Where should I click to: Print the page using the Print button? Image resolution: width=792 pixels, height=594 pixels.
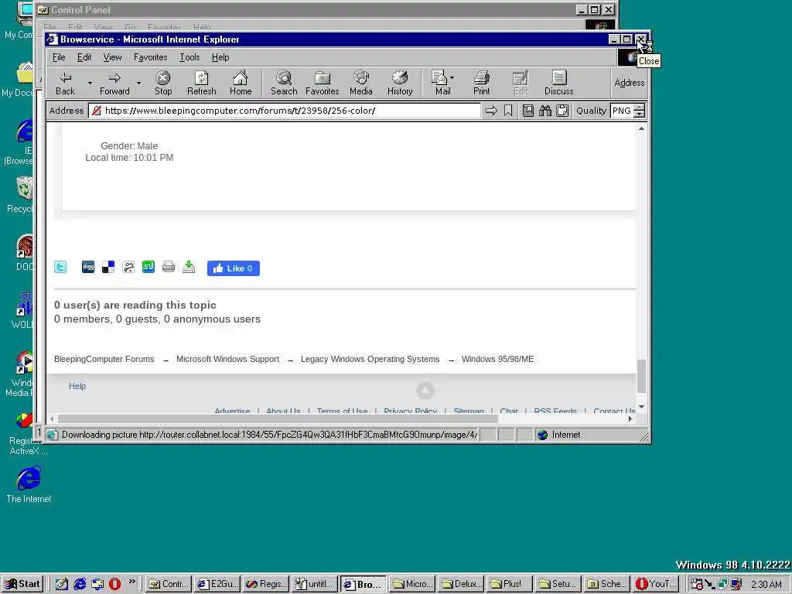coord(481,83)
